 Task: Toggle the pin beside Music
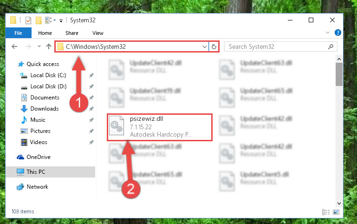91,120
